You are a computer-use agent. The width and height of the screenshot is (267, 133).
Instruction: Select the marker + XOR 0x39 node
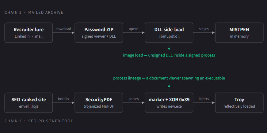coord(169,103)
